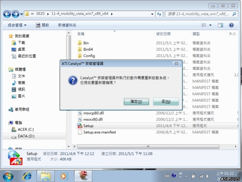The image size is (242, 182).
Task: Click file list scroll right arrow
Action: 236,146
